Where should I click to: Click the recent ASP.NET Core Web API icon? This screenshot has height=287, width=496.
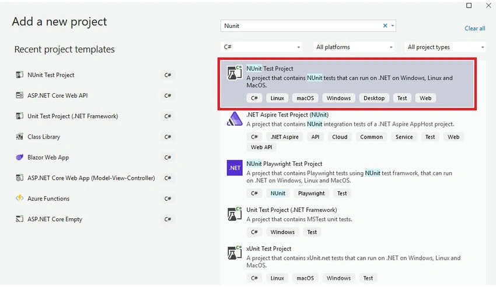coord(20,95)
